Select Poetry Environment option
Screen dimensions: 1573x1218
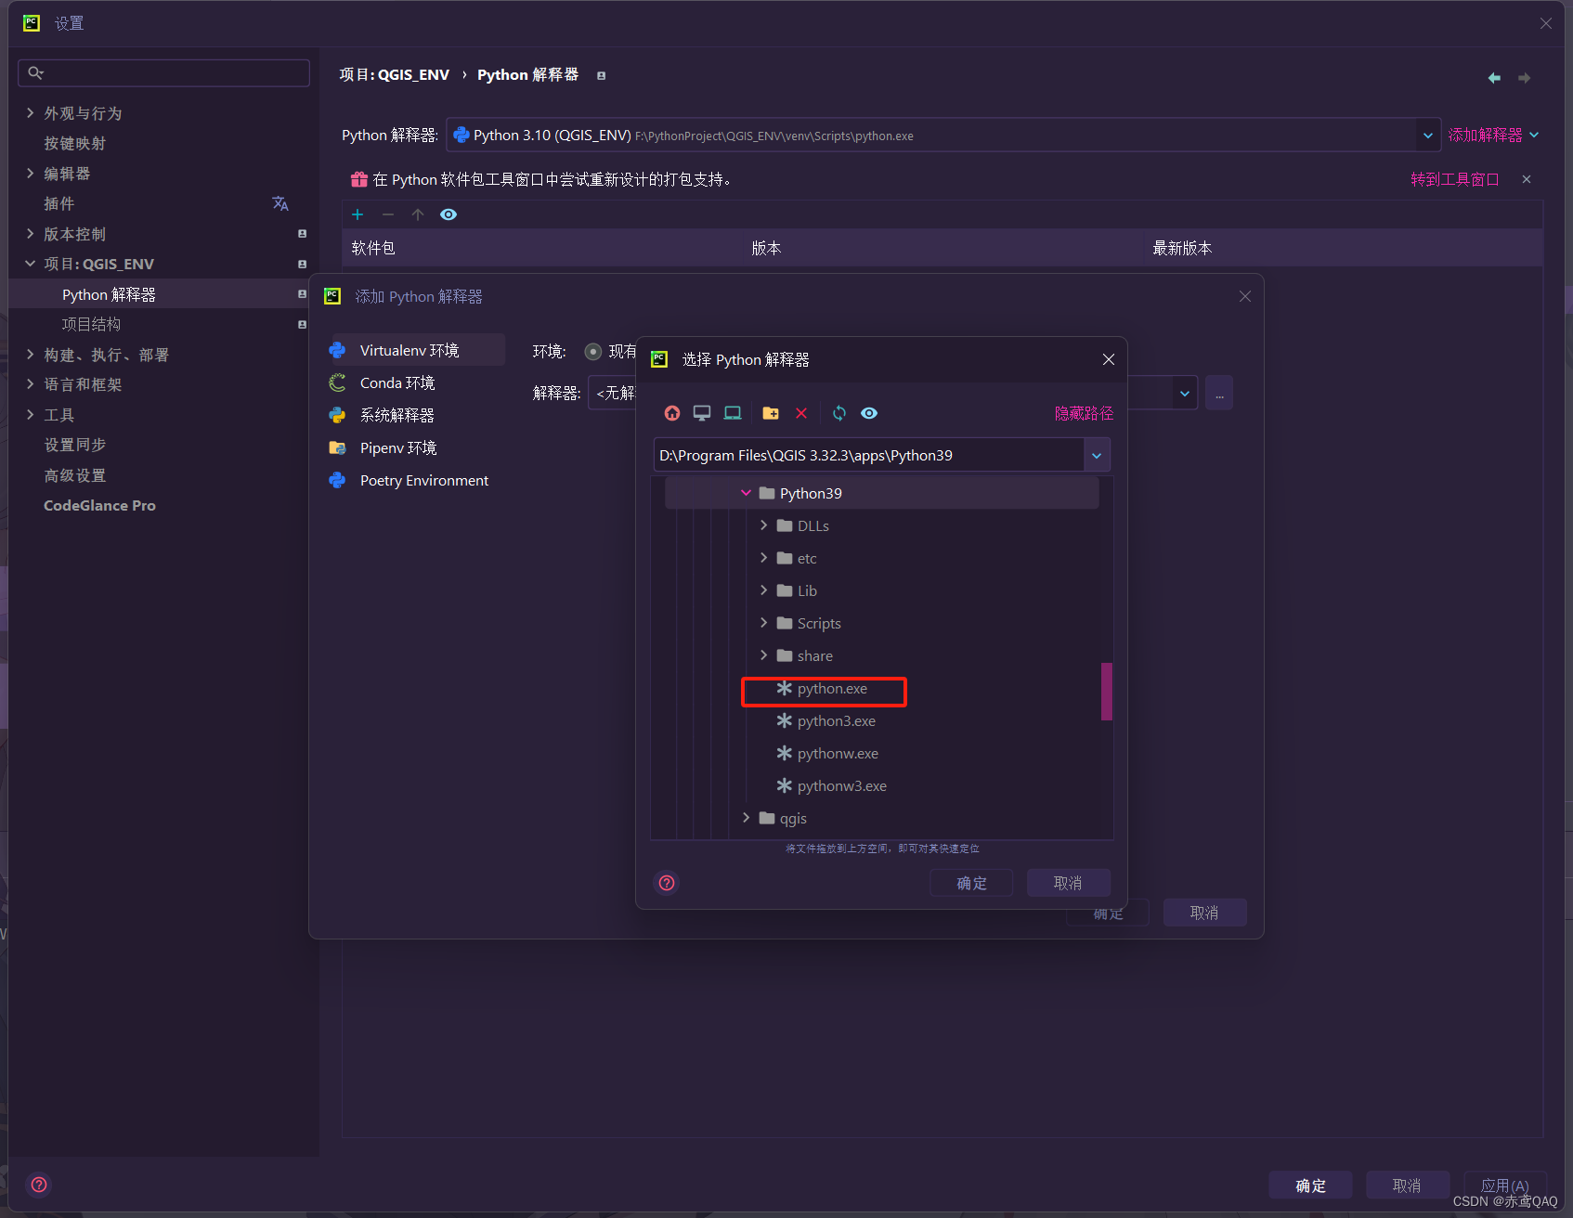pos(416,480)
